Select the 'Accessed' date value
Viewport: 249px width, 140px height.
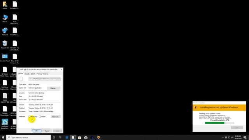pyautogui.click(x=41, y=112)
